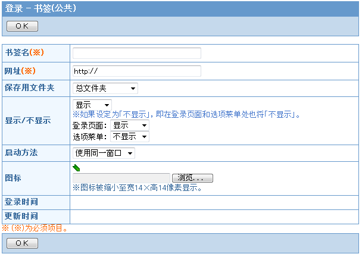Expand the main 显示 visibility dropdown
Screen dimensions: 362x257
coord(92,105)
